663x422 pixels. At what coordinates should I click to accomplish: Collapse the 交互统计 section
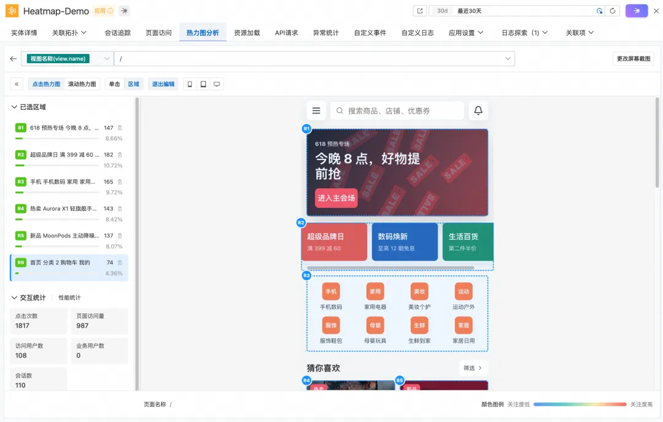point(14,298)
